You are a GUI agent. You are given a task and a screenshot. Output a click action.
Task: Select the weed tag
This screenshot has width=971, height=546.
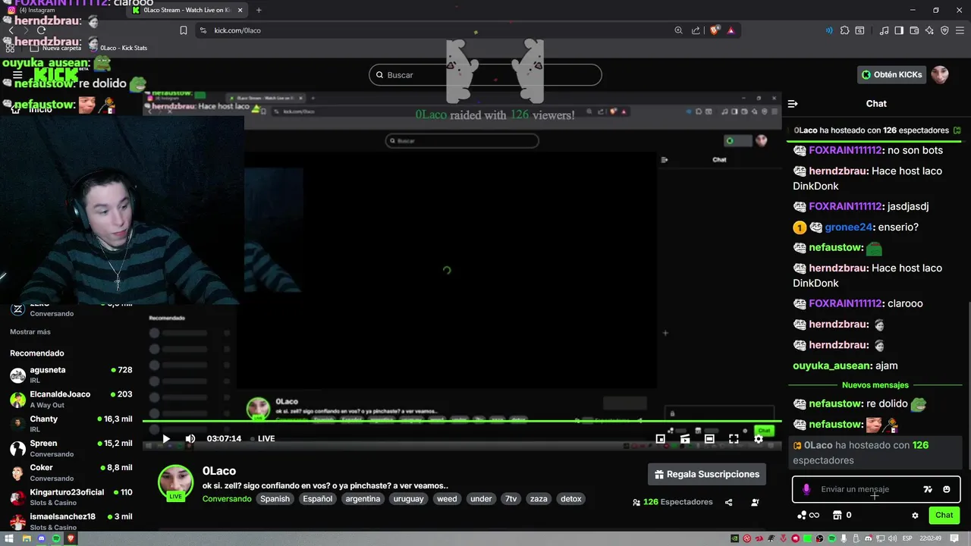coord(447,499)
